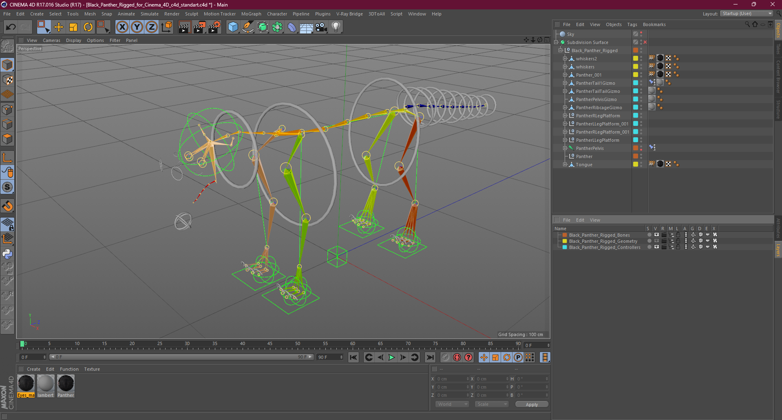Expand the whiskers2 object

click(x=565, y=59)
